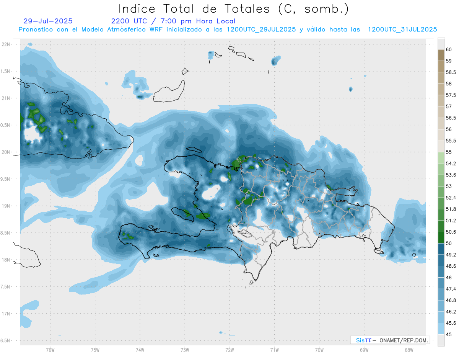
Task: Click the 71W longitude label
Action: [274, 350]
